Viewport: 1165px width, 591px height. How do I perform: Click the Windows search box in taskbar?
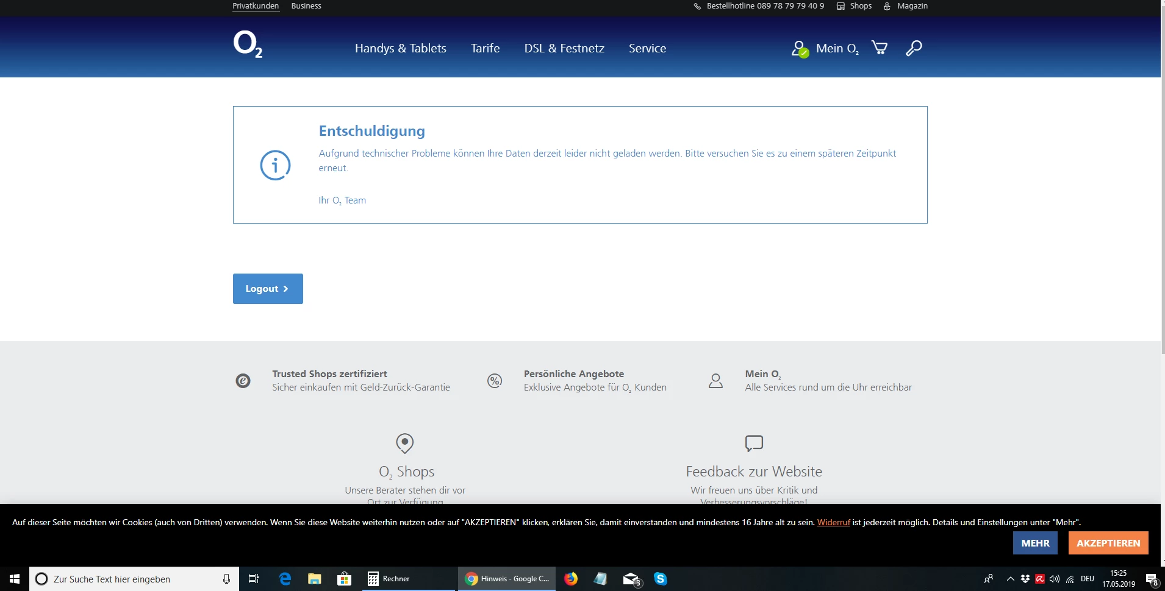click(x=134, y=579)
